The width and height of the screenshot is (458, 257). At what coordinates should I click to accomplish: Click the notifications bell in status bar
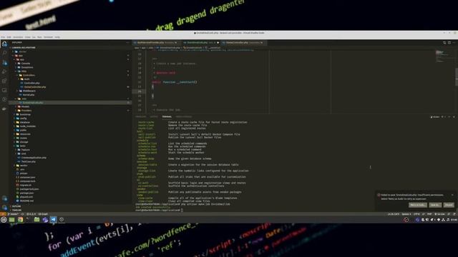pos(454,214)
